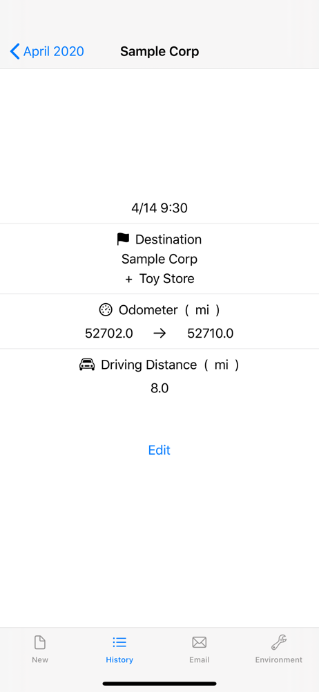The height and width of the screenshot is (692, 319).
Task: Go back to April 2020 list
Action: (47, 52)
